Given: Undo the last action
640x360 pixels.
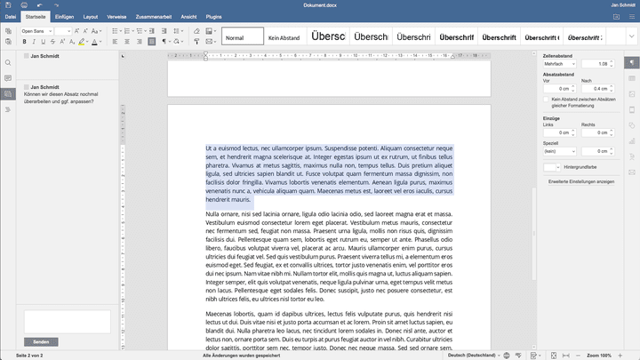Looking at the screenshot, I should point(42,5).
